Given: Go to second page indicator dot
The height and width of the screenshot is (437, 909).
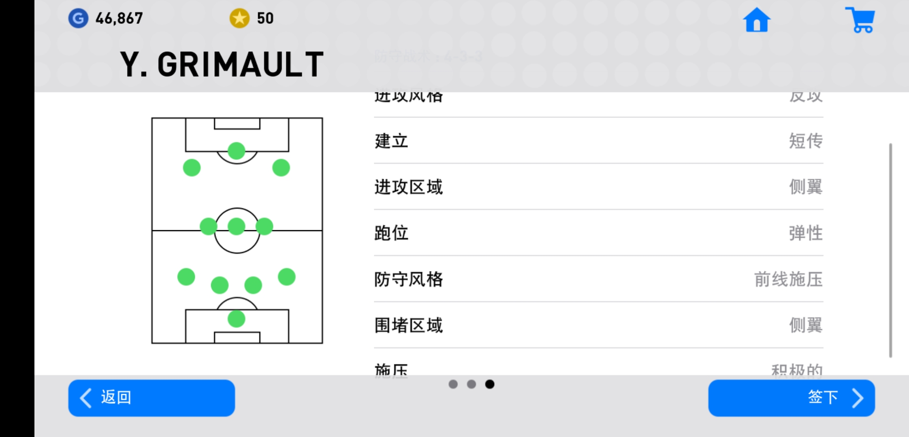Looking at the screenshot, I should pyautogui.click(x=471, y=384).
